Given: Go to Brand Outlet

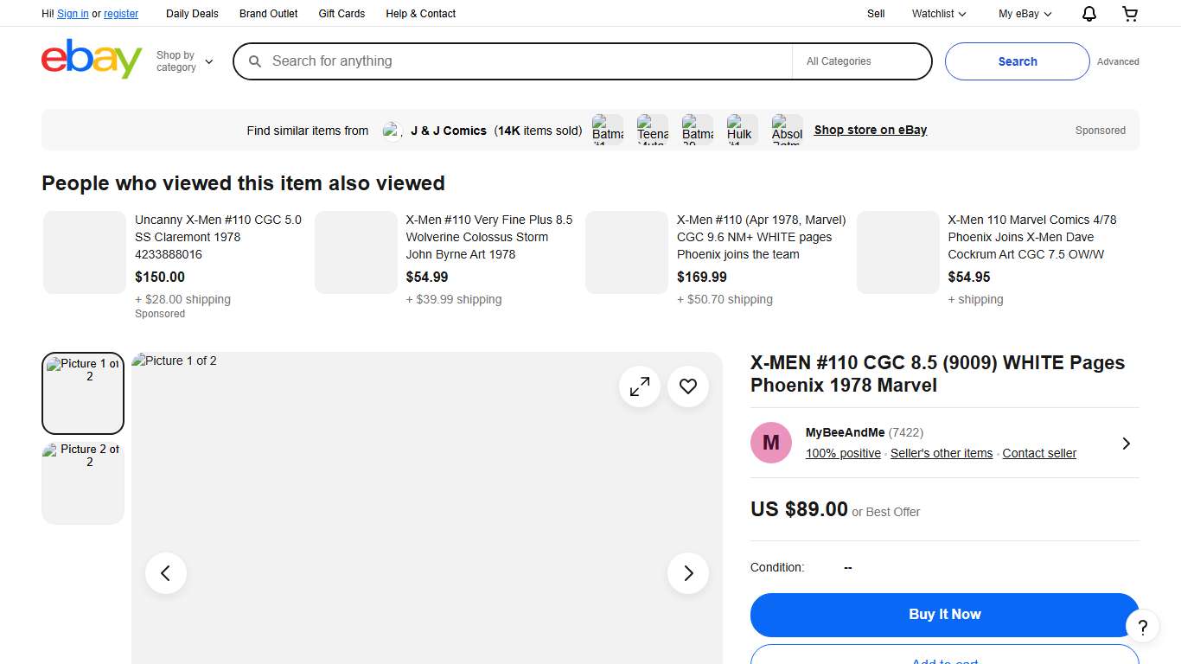Looking at the screenshot, I should point(269,14).
